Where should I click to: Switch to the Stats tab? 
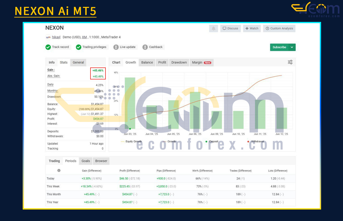pyautogui.click(x=64, y=62)
